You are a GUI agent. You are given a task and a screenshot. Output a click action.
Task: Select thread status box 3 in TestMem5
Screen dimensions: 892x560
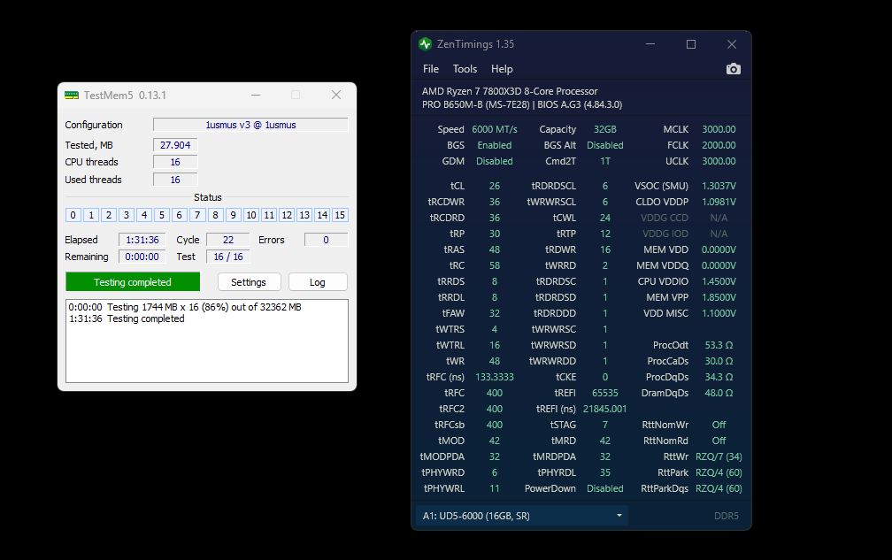click(x=127, y=215)
